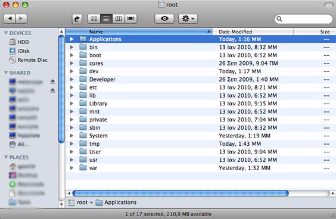Select the lib folder icon
Screen dimensions: 336x219
click(83, 95)
